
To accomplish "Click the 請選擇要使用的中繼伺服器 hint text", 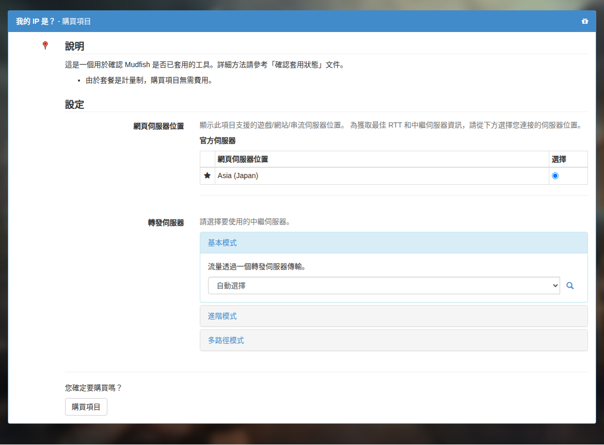I will [x=245, y=221].
